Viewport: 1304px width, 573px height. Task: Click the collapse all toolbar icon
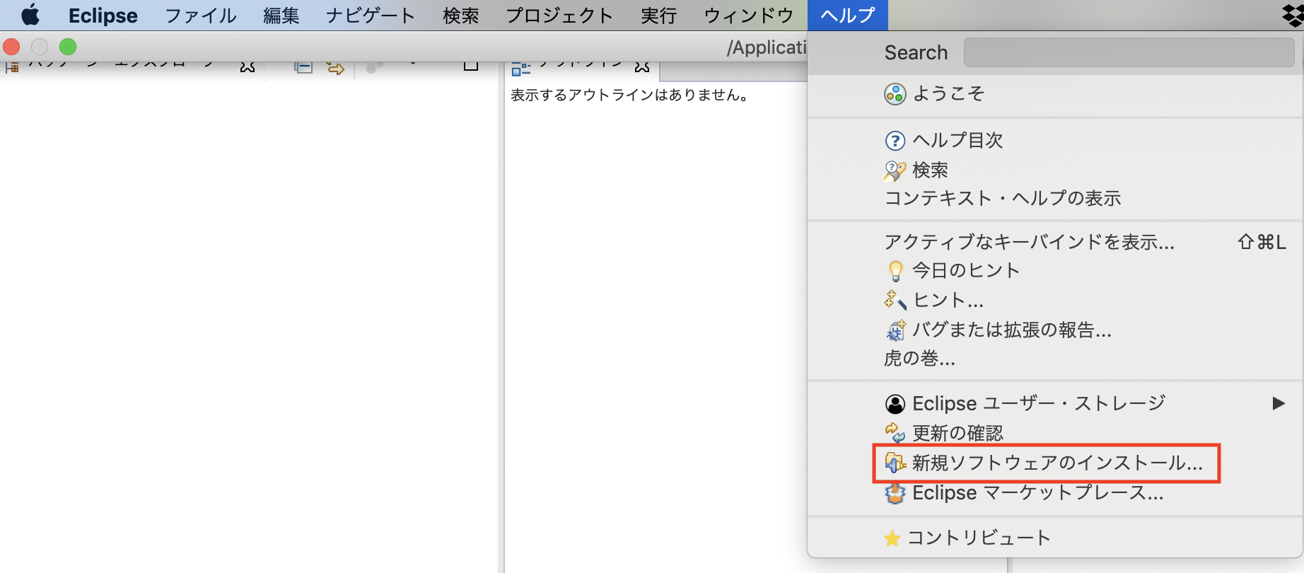(303, 67)
